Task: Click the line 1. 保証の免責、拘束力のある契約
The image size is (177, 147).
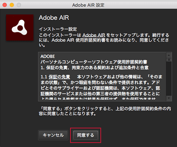Action: pyautogui.click(x=95, y=68)
